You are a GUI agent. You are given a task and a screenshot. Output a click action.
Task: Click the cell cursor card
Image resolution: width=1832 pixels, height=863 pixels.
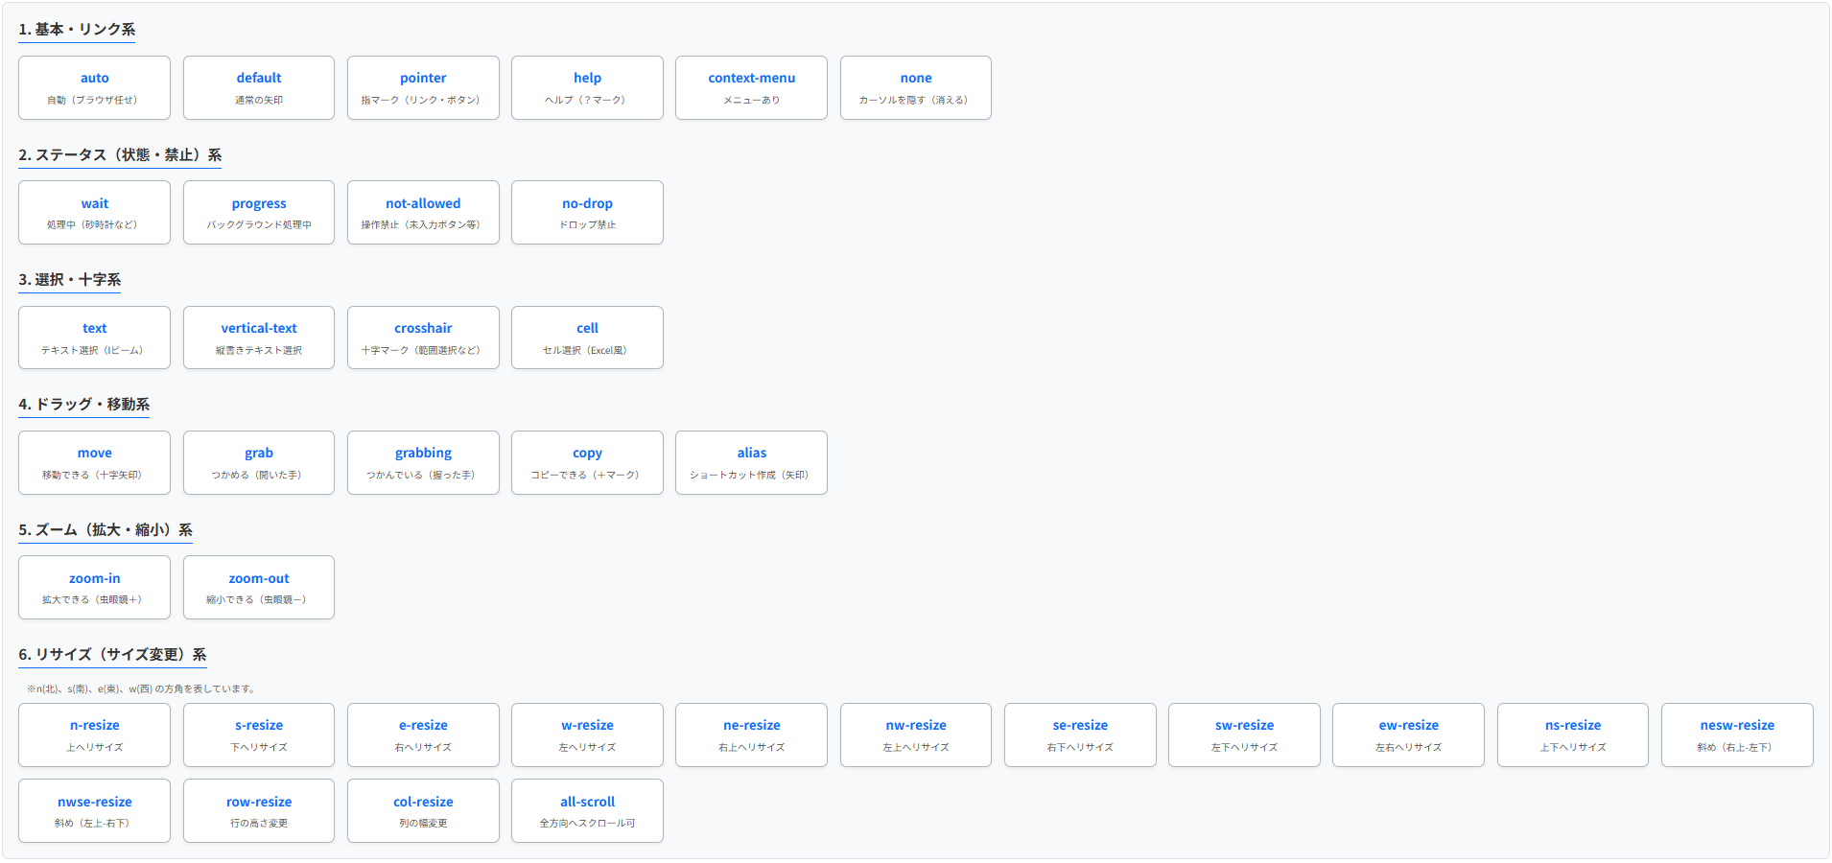click(587, 337)
